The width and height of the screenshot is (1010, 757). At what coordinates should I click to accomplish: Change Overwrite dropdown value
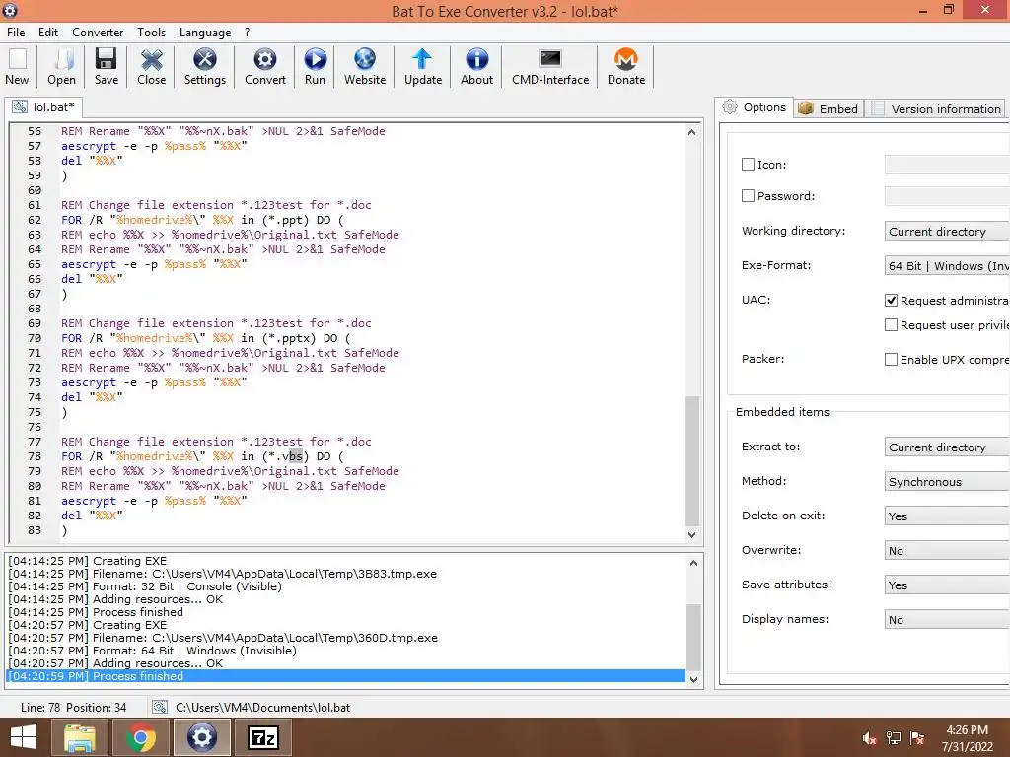click(x=947, y=551)
